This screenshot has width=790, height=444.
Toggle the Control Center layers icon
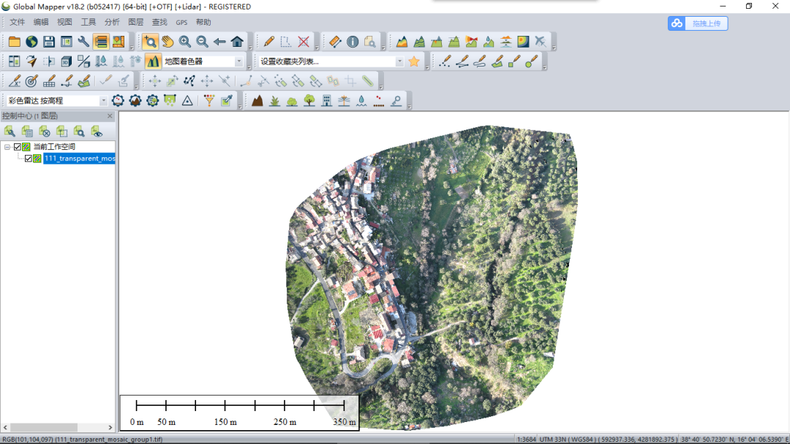tap(101, 42)
